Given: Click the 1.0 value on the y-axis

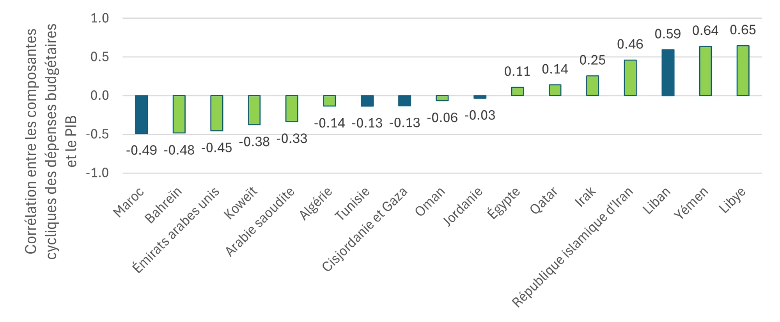Looking at the screenshot, I should click(99, 18).
